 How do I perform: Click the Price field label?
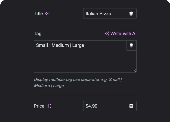[x=39, y=106]
